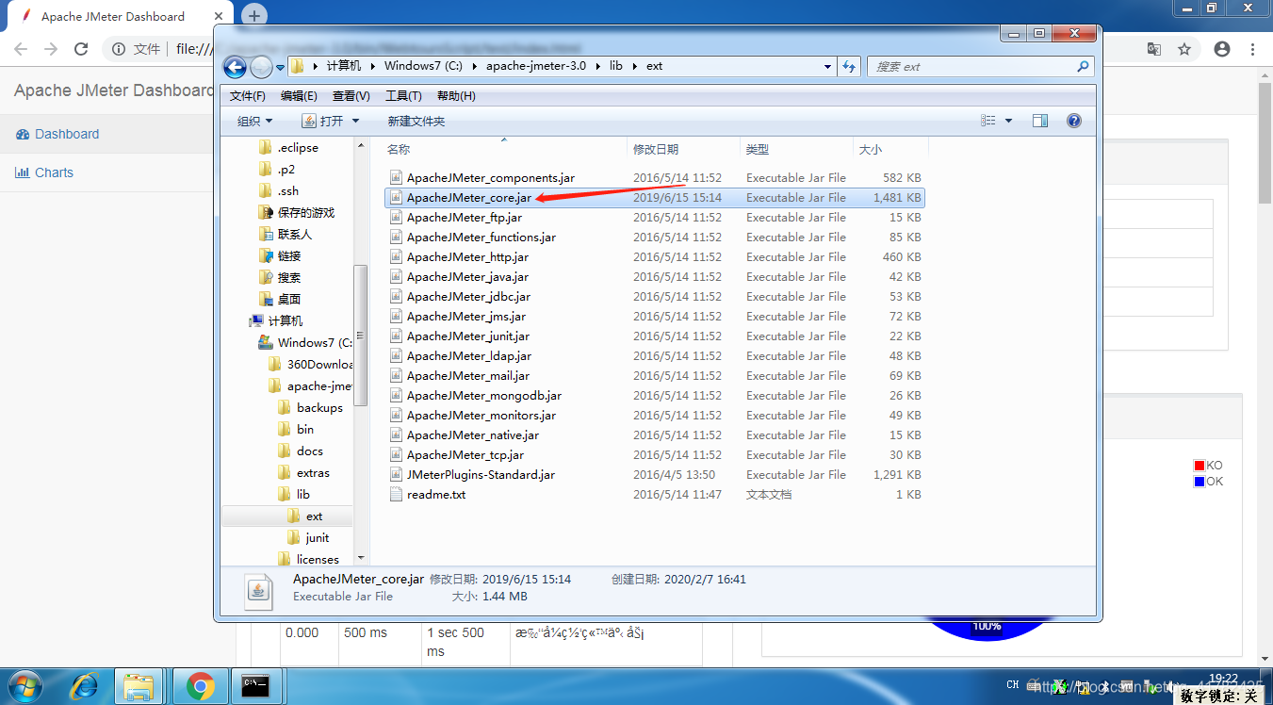Select the file ApacheJMeter_core.jar
Image resolution: width=1273 pixels, height=705 pixels.
[655, 197]
